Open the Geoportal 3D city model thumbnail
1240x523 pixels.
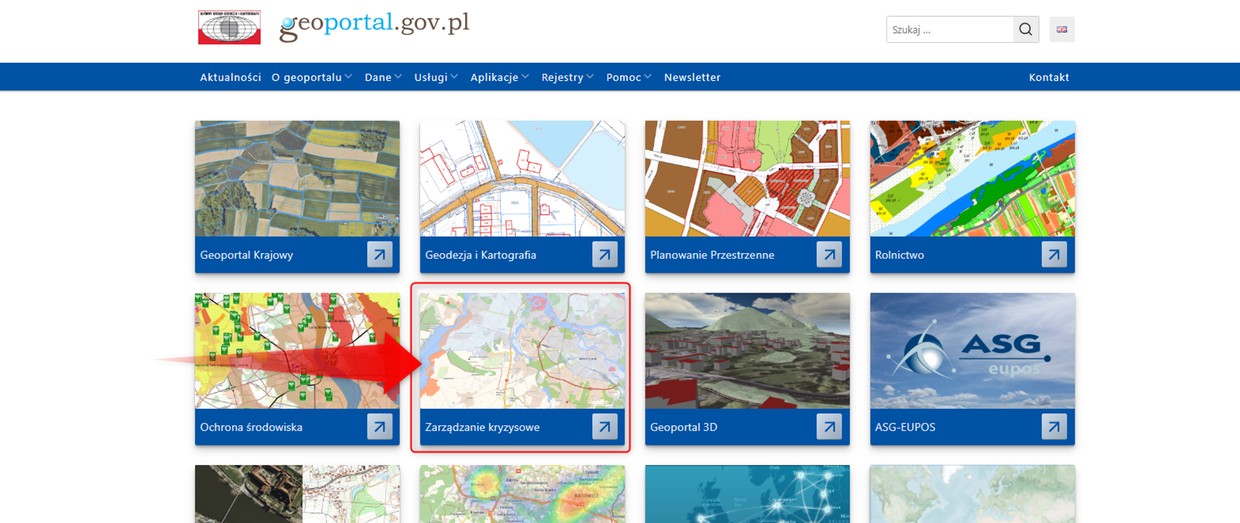point(747,351)
